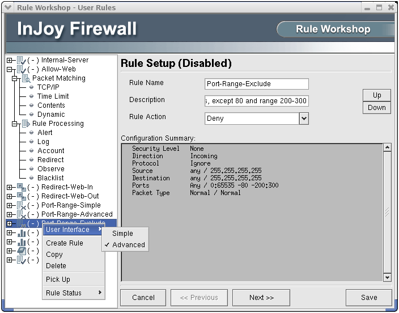Click summary scrollbar up arrow

coord(387,147)
